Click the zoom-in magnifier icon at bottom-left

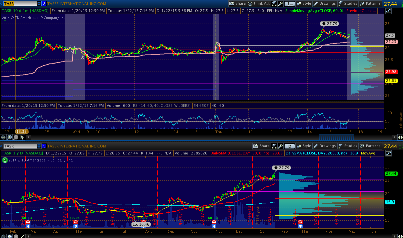10,137
